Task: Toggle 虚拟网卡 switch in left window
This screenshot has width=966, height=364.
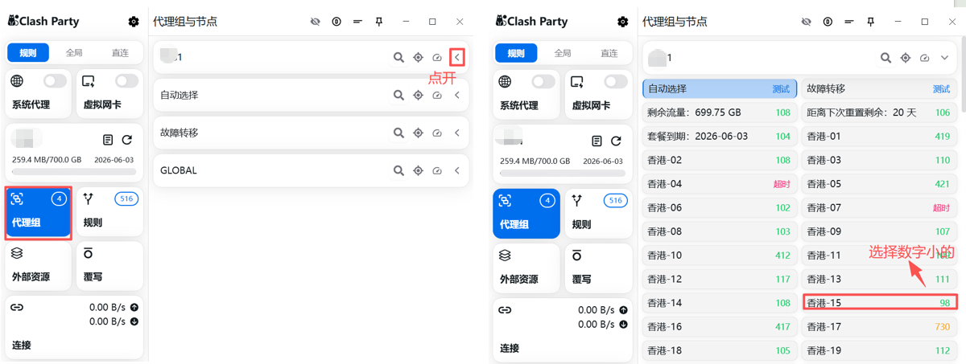Action: [x=126, y=81]
